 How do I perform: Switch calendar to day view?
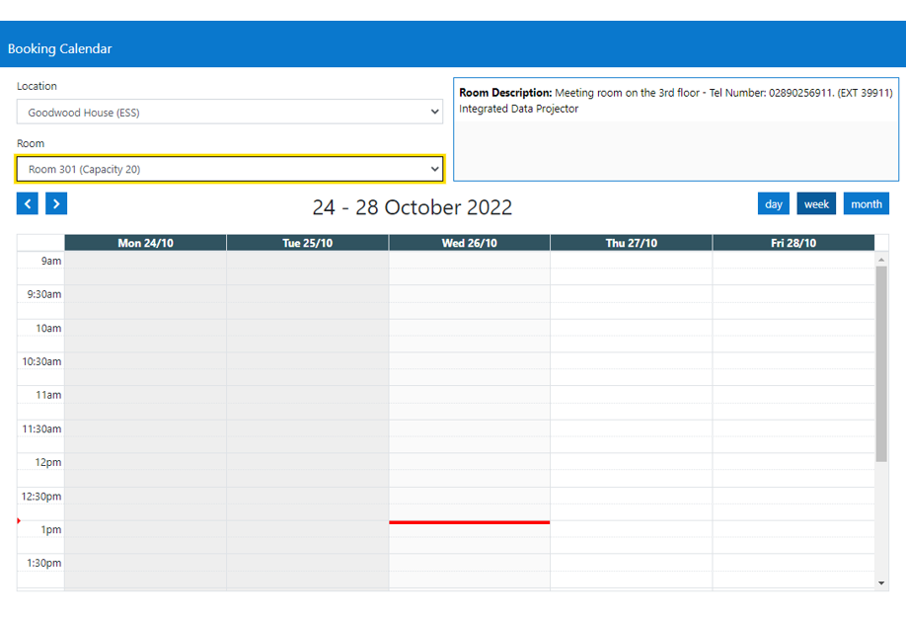point(773,204)
